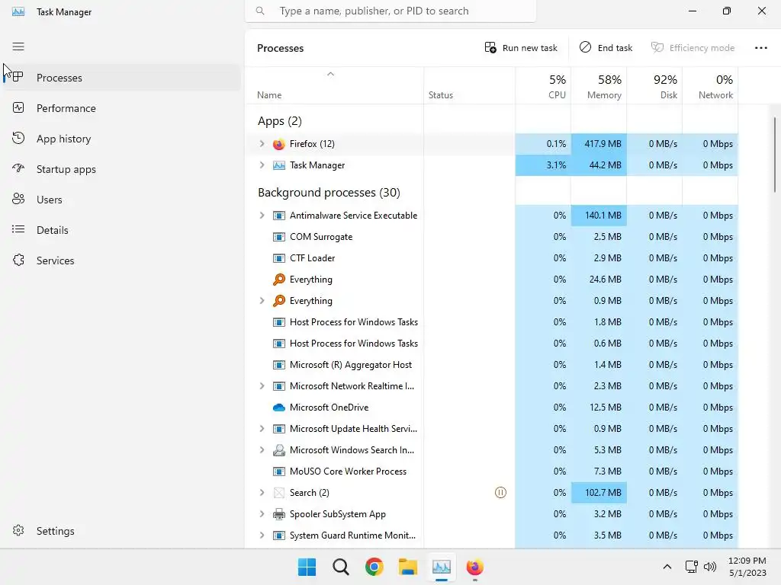Click the Search (2) process icon
This screenshot has height=585, width=781.
click(x=279, y=493)
